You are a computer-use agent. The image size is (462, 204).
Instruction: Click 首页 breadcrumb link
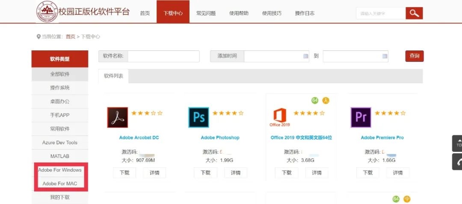71,37
